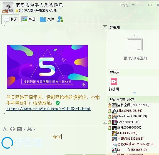Click the 群通知 empty notice board icon
Screen dimensions: 159x155
[135, 43]
